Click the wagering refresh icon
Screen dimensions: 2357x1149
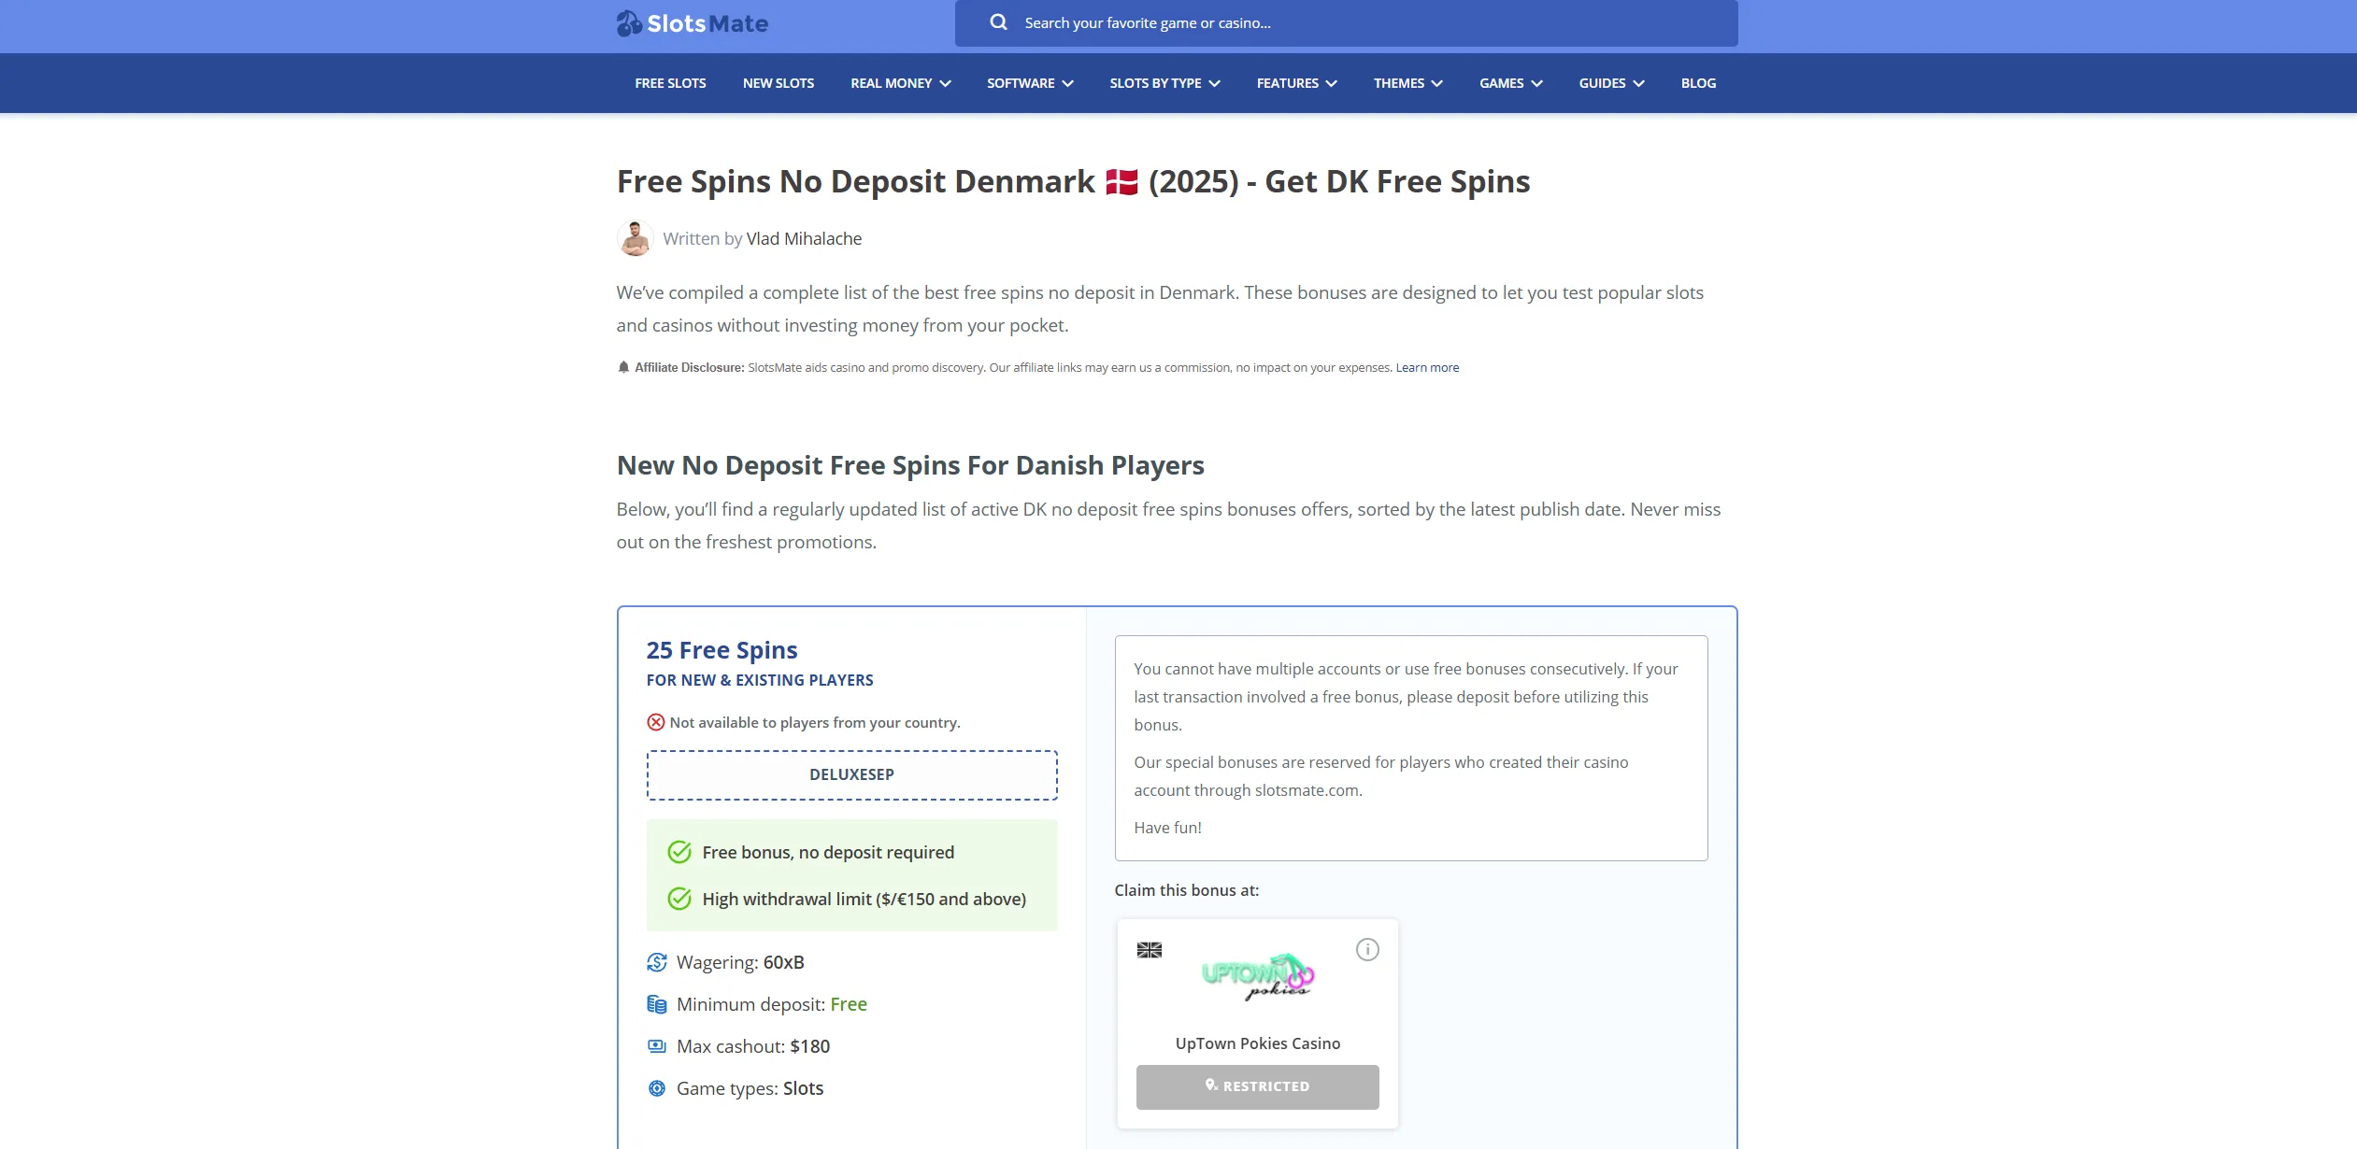[x=657, y=962]
